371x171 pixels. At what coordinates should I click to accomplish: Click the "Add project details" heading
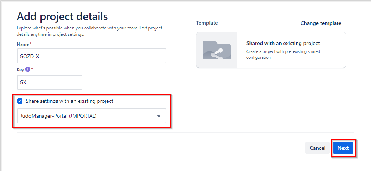(62, 16)
